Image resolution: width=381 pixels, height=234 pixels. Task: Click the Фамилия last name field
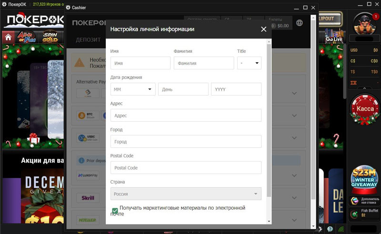(x=203, y=63)
